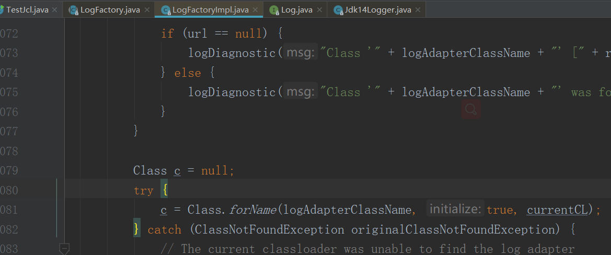Close the Log.java tab

(319, 10)
